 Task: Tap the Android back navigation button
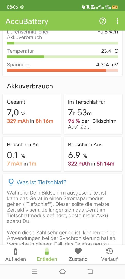[x=90, y=271]
